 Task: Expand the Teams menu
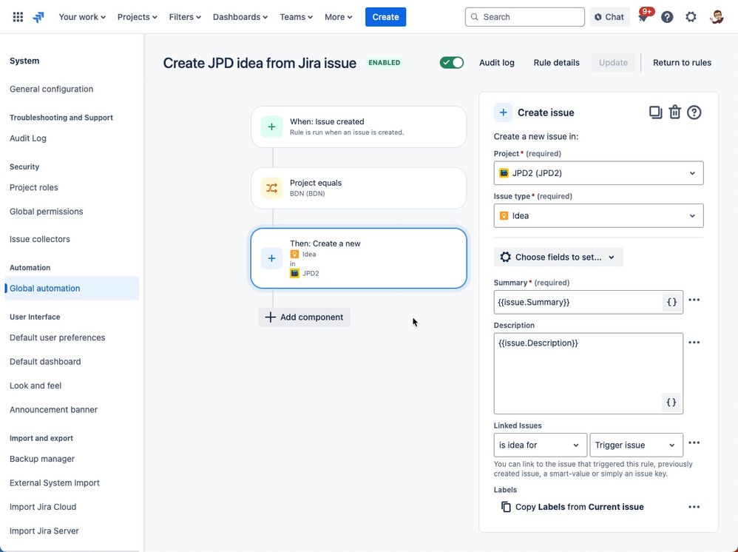pos(296,17)
